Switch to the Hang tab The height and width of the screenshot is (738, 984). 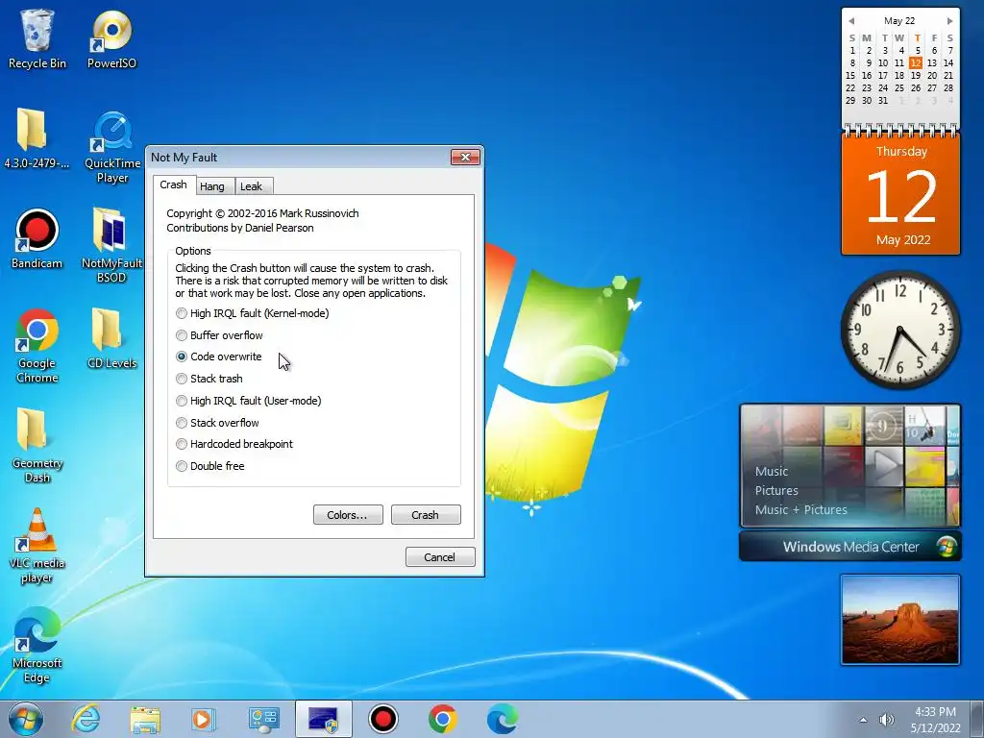[x=212, y=186]
